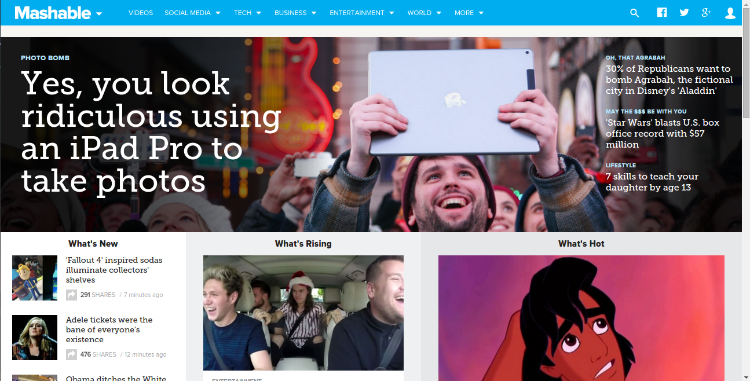
Task: Read the iPad Pro photos headline article
Action: click(x=151, y=132)
